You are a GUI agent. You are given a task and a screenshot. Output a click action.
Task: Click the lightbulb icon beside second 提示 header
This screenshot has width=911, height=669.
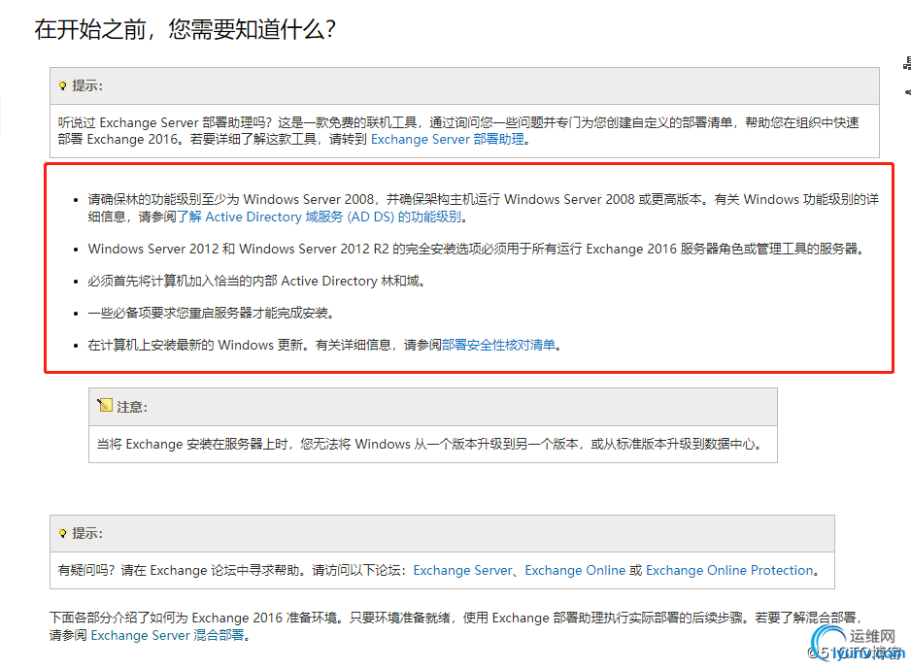click(x=63, y=533)
